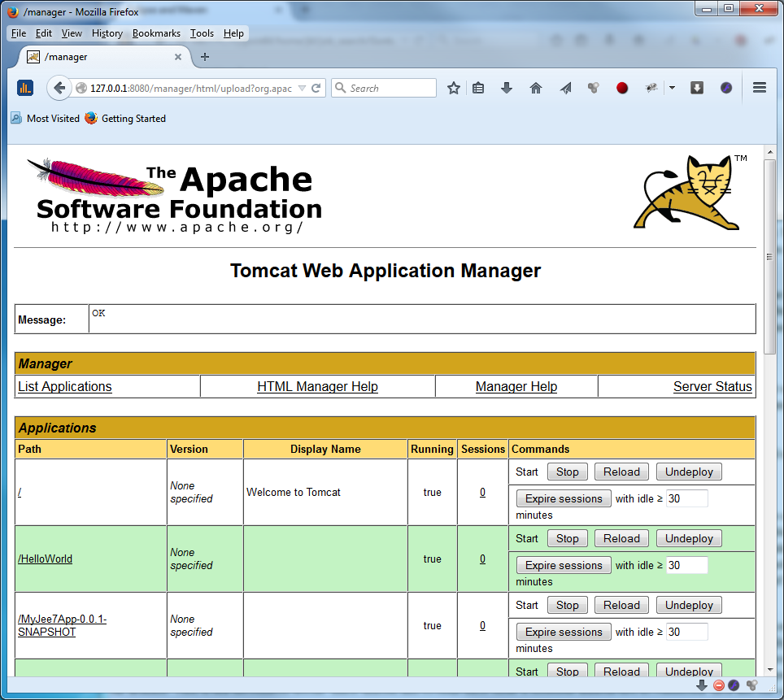Go to the Firefox home page icon
The width and height of the screenshot is (784, 700).
pyautogui.click(x=536, y=88)
